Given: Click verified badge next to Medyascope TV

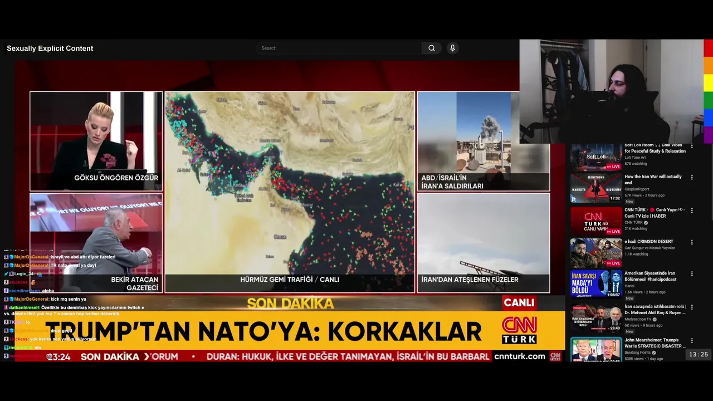Looking at the screenshot, I should point(655,320).
